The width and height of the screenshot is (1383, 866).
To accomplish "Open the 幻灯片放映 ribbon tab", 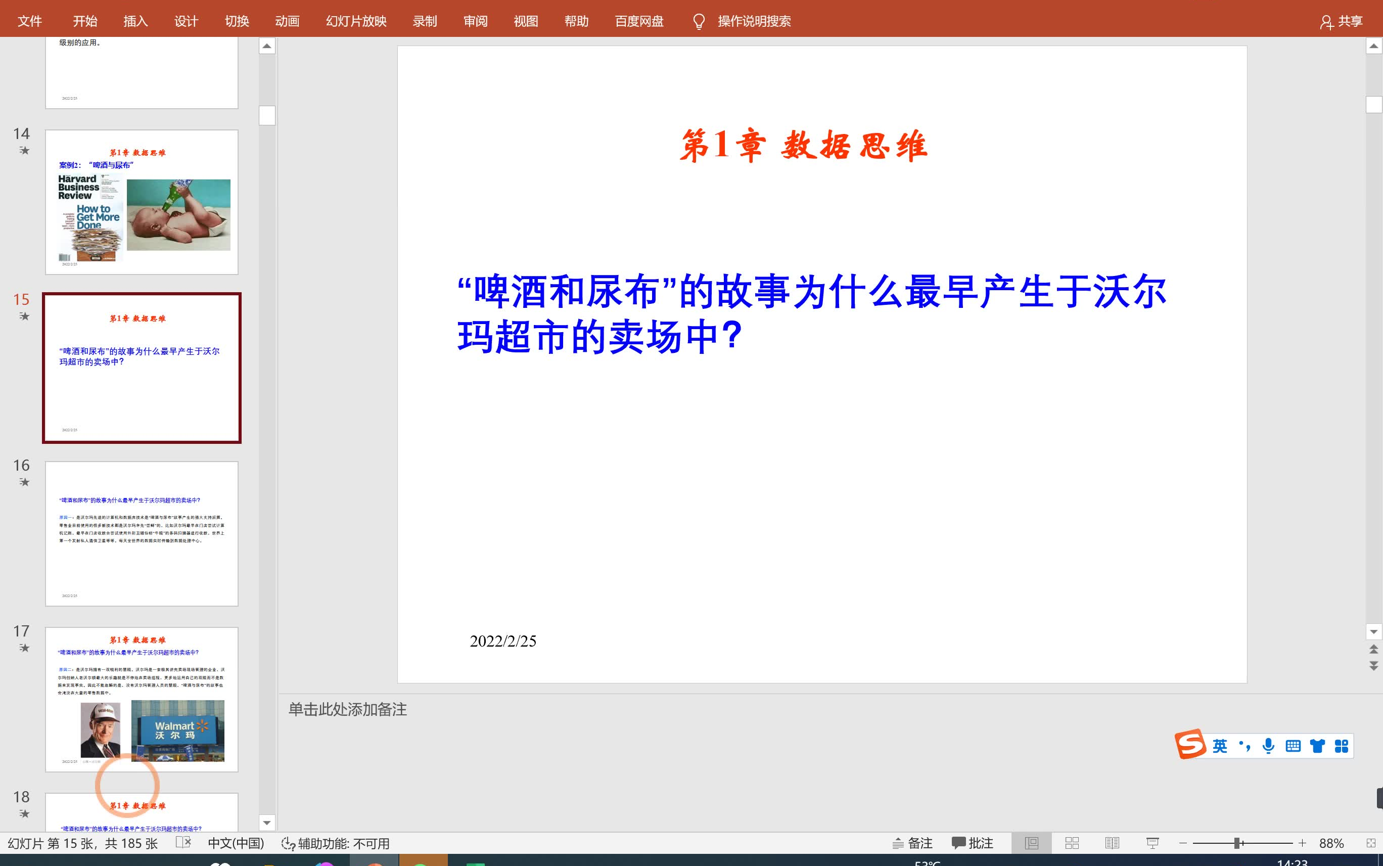I will click(356, 21).
